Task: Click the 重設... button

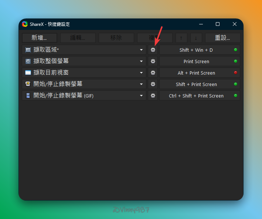Action: point(222,38)
